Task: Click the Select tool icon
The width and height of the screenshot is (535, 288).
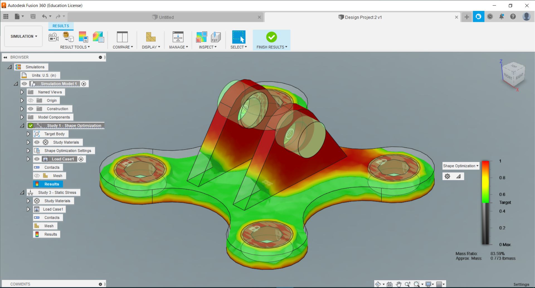Action: pos(239,37)
